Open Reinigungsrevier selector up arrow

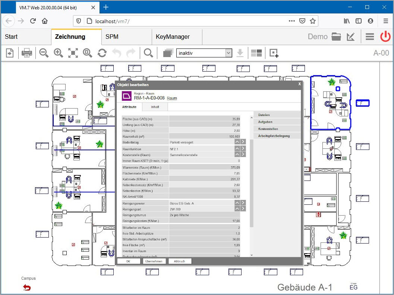(237, 203)
